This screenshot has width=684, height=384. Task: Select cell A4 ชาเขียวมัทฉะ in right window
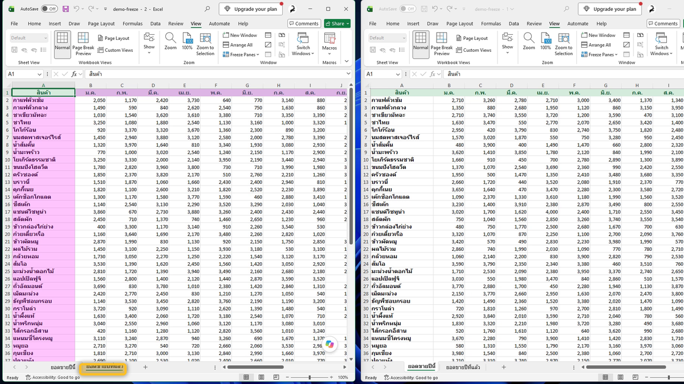pyautogui.click(x=401, y=115)
